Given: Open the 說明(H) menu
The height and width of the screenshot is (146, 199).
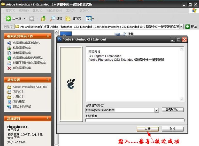Looking at the screenshot, I should [x=84, y=11].
